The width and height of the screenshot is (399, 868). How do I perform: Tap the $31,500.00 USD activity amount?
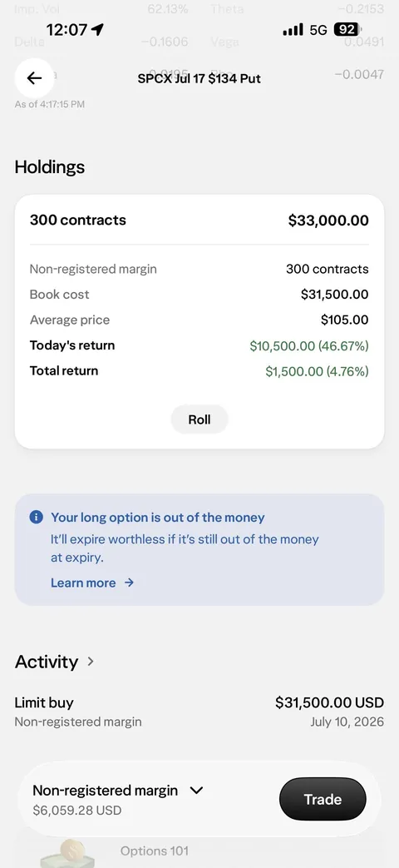[329, 702]
